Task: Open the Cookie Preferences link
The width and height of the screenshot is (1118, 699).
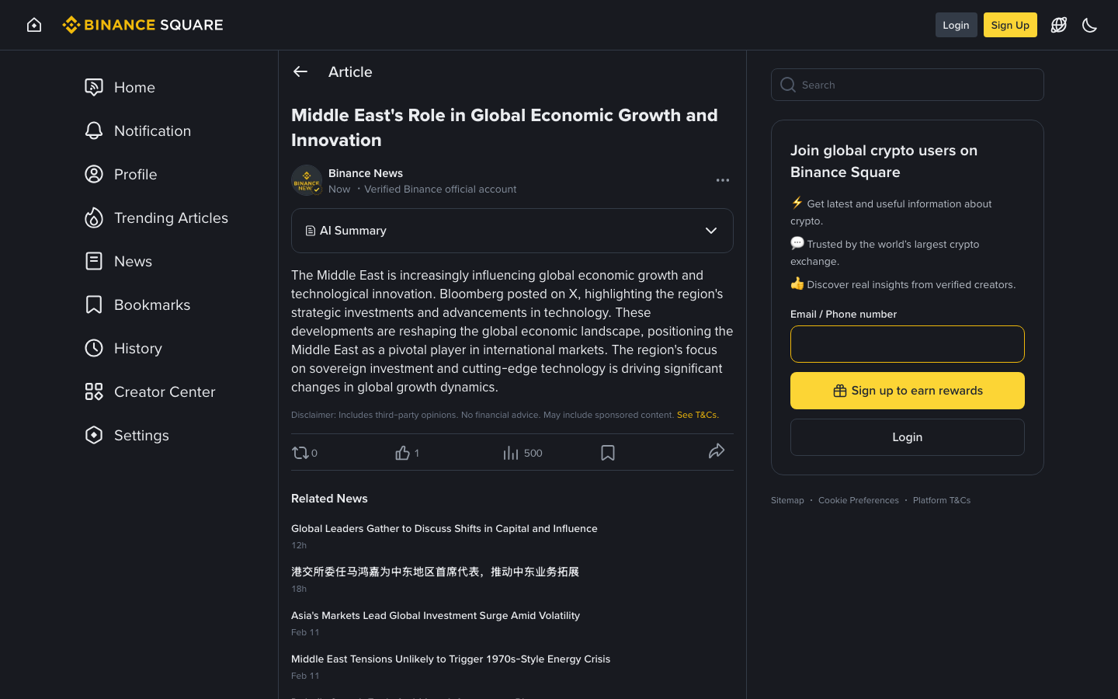Action: pyautogui.click(x=859, y=500)
